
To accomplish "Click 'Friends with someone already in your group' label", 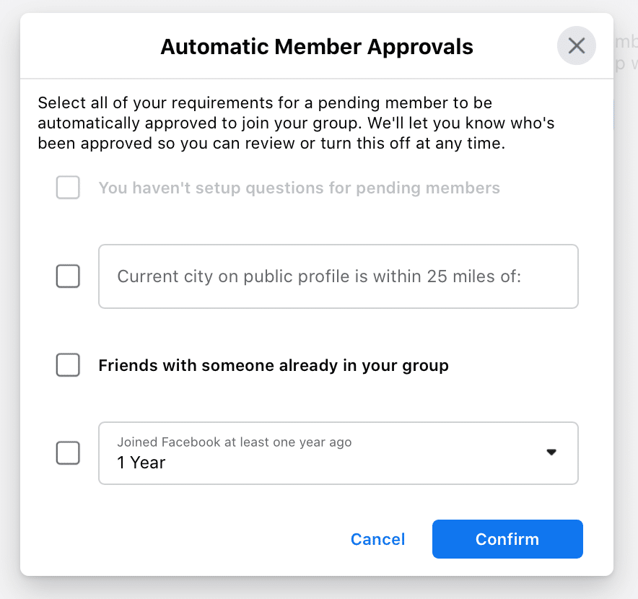I will coord(274,366).
